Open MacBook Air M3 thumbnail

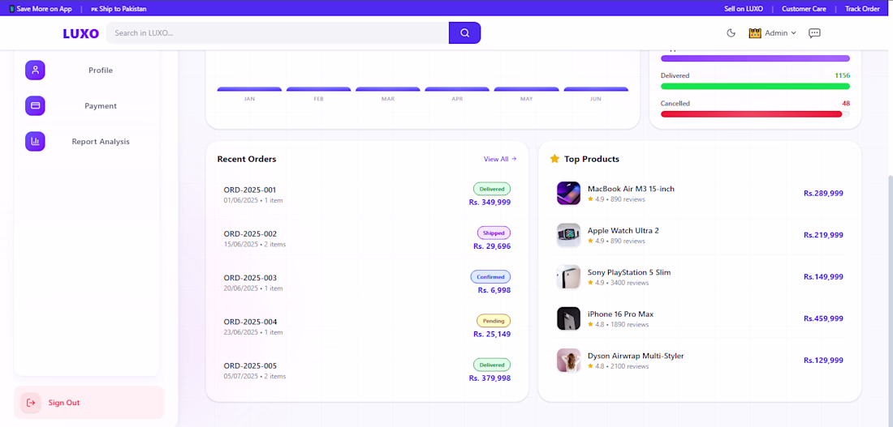point(568,194)
